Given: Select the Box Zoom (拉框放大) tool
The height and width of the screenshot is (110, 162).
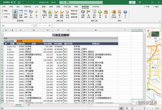Looking at the screenshot, I should [x=50, y=14].
